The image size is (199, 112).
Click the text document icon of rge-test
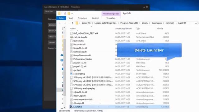[71, 70]
